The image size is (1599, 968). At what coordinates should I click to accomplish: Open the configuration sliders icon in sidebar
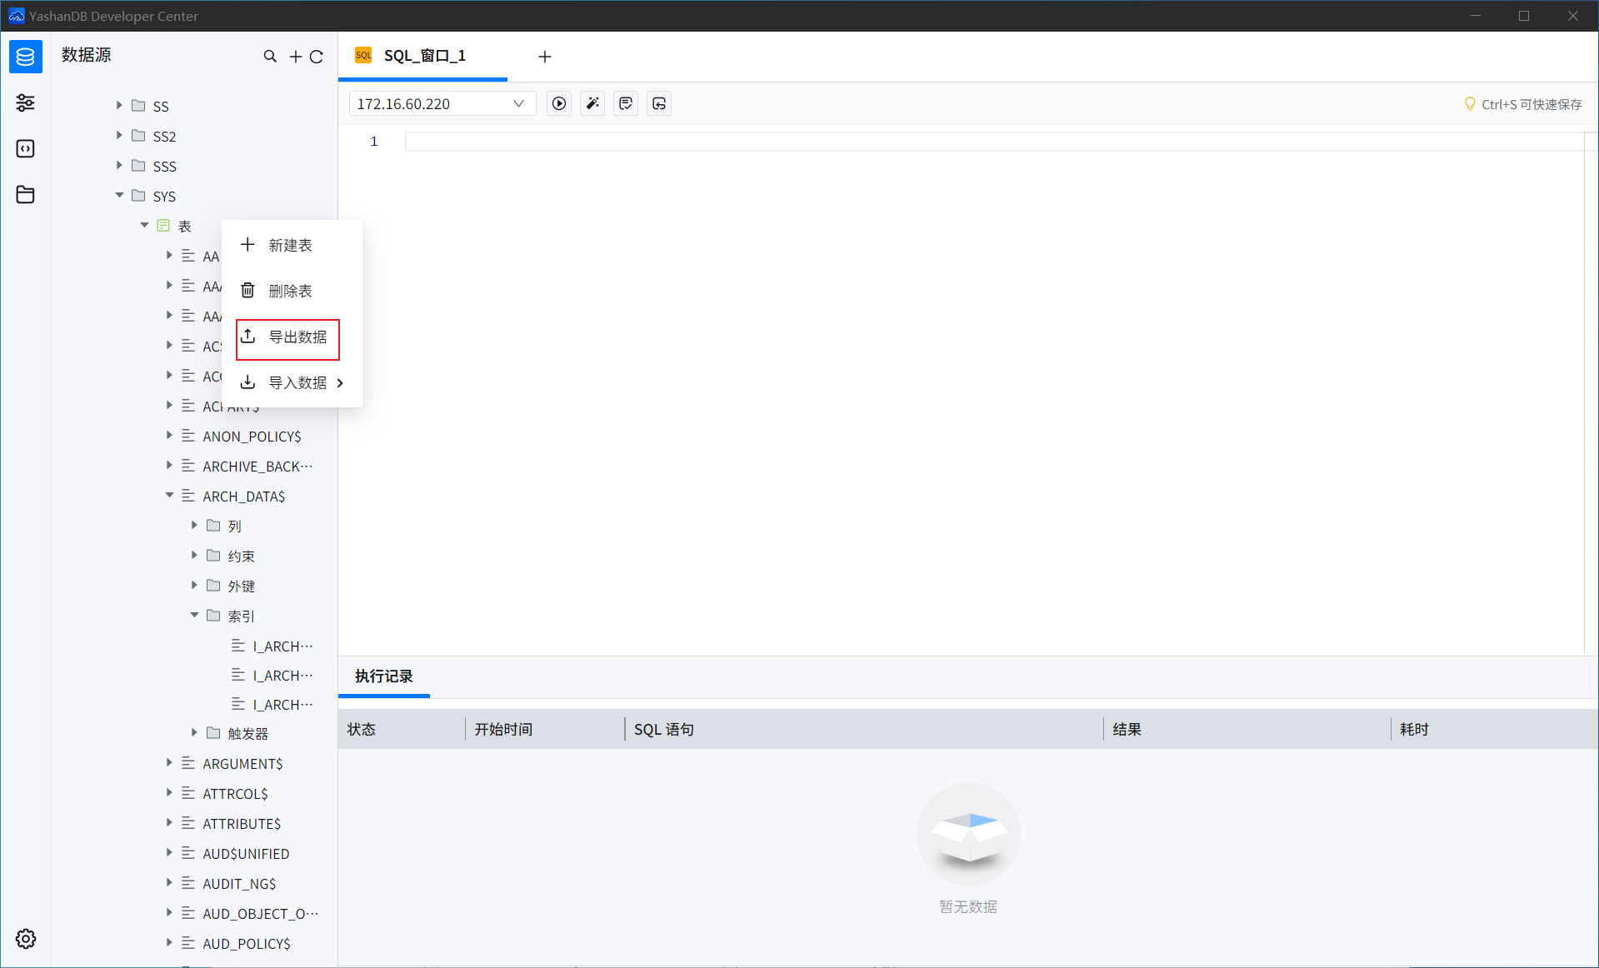point(26,102)
